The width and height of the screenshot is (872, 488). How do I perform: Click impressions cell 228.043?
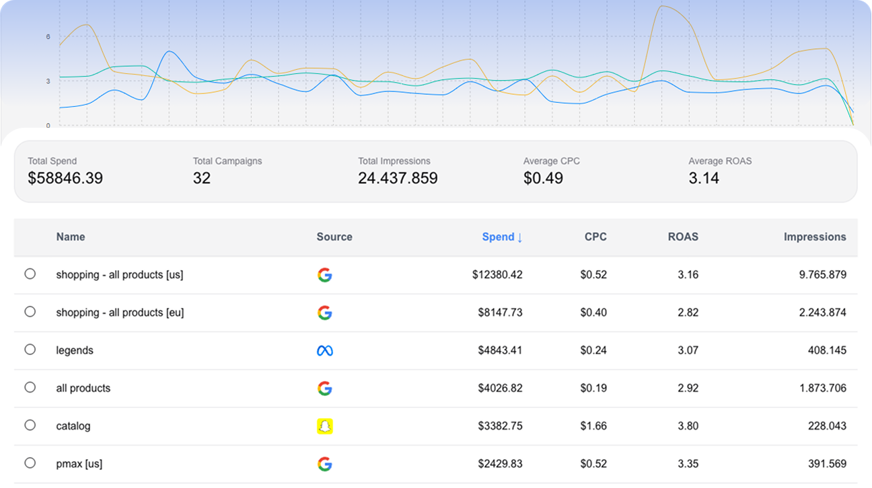828,426
